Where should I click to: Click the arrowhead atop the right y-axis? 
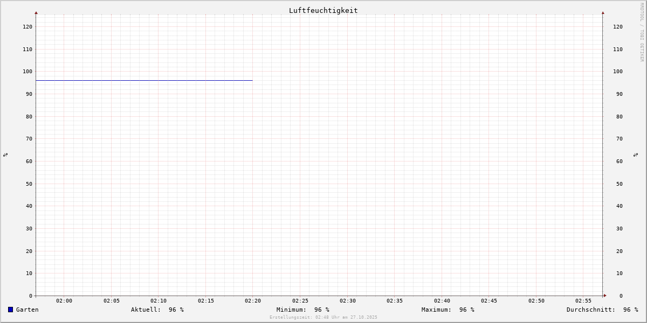pos(603,12)
